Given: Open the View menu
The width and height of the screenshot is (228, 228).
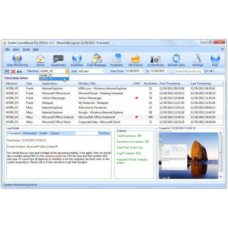Looking at the screenshot, I should 16,49.
